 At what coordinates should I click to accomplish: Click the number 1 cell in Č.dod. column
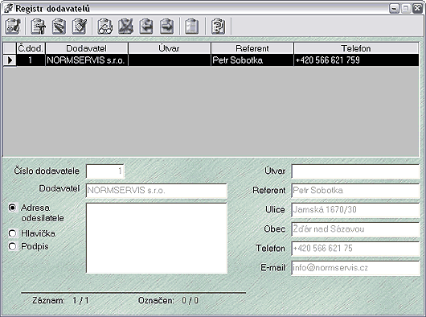click(31, 60)
